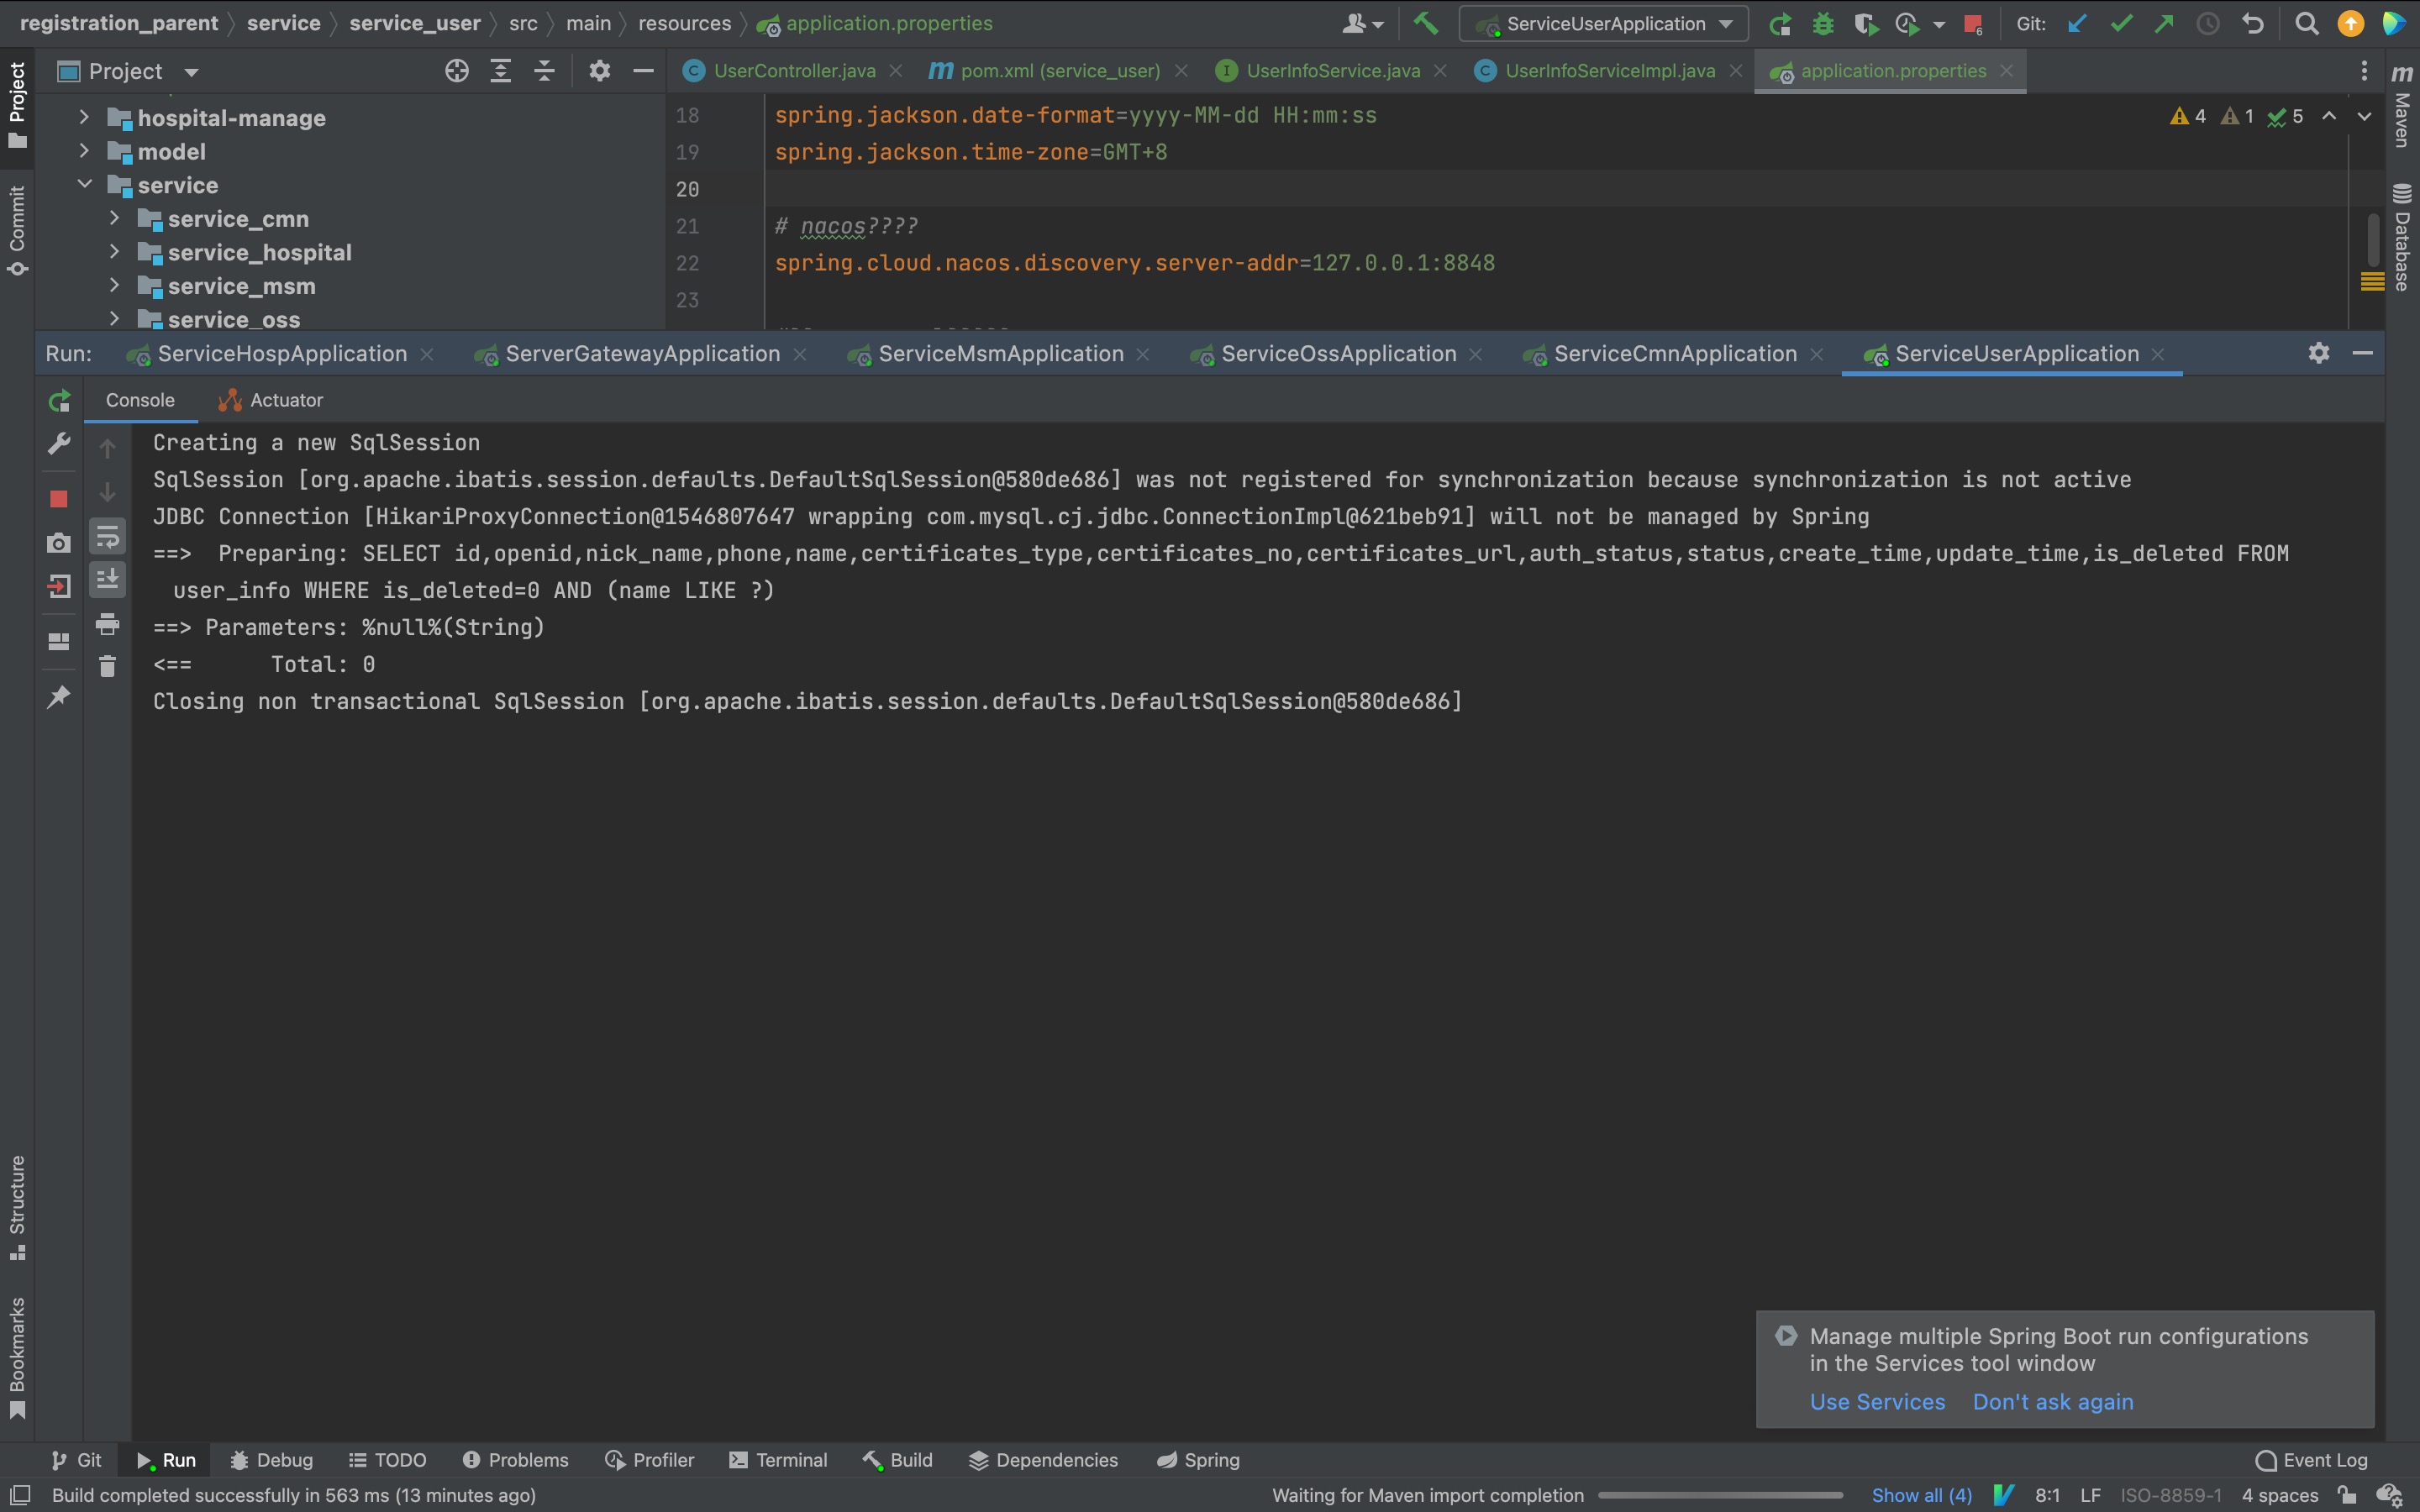The height and width of the screenshot is (1512, 2420).
Task: Click the Build project hammer icon
Action: click(1426, 23)
